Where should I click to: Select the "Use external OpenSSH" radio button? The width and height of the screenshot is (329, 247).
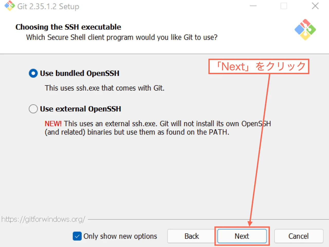pos(33,109)
